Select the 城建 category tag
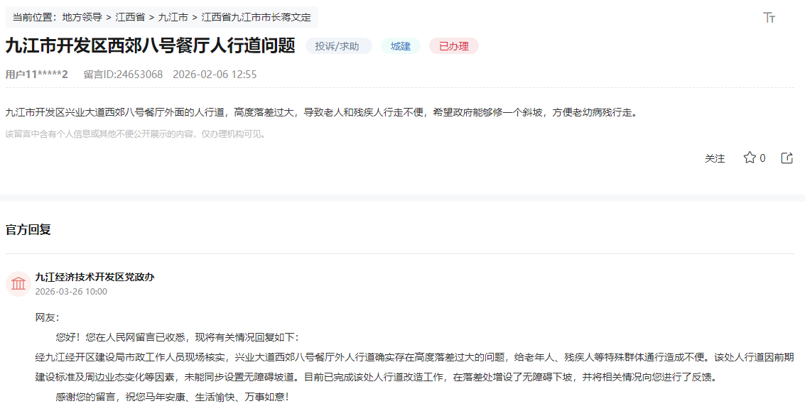Viewport: 805px width, 416px height. point(401,46)
